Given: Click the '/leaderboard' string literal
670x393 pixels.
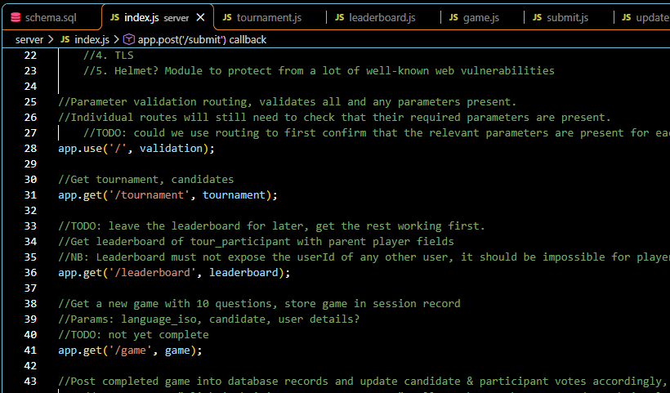Looking at the screenshot, I should click(153, 273).
